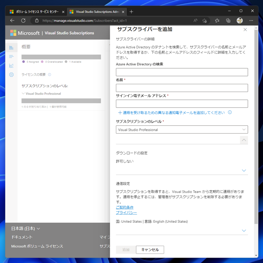
Task: Expand the 通信設定 section chevron
Action: (244, 231)
